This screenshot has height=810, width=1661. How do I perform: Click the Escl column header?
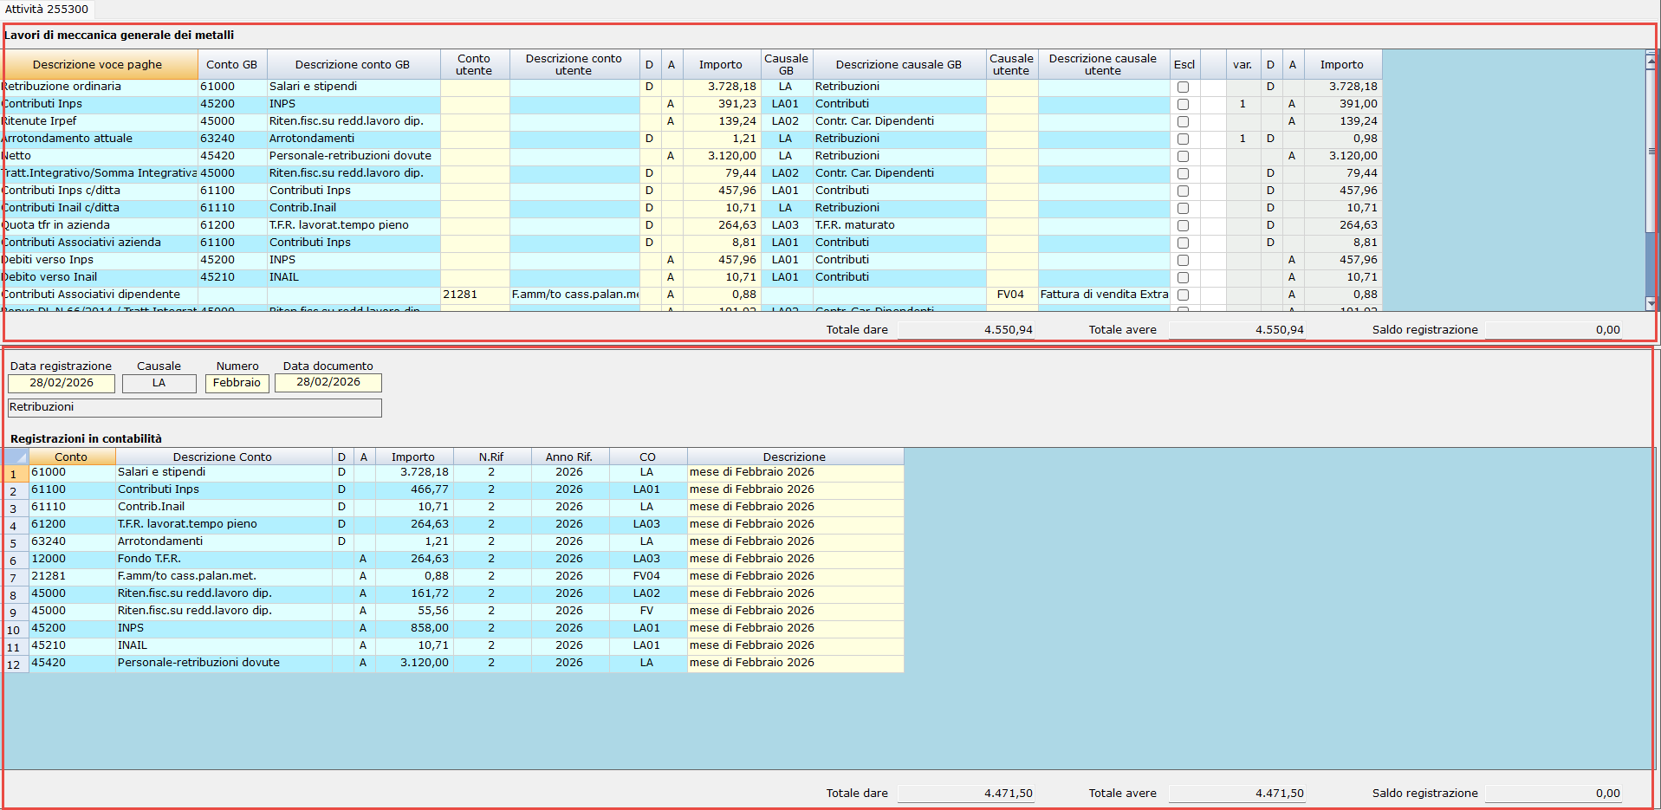(x=1184, y=65)
